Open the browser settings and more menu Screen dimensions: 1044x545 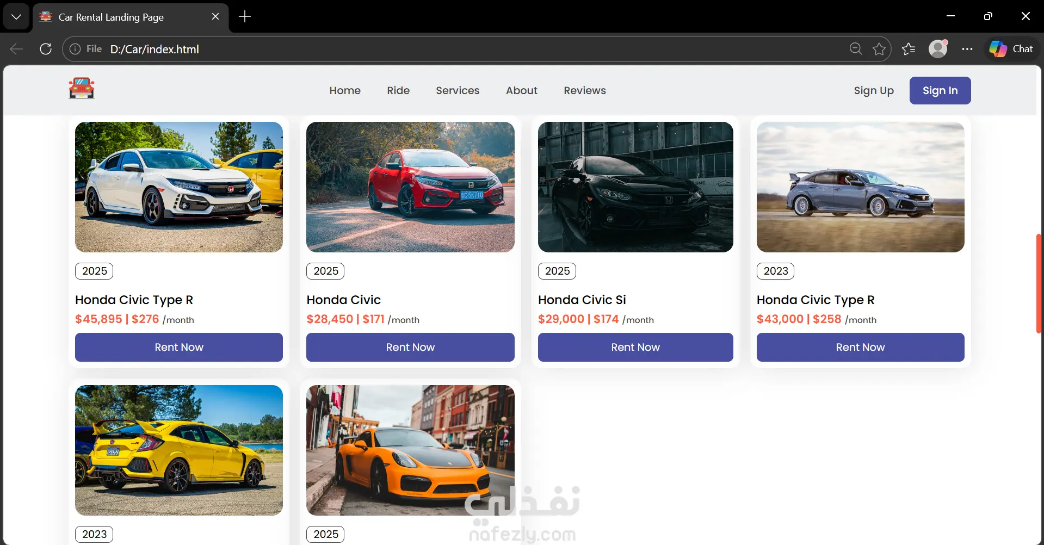[x=967, y=49]
